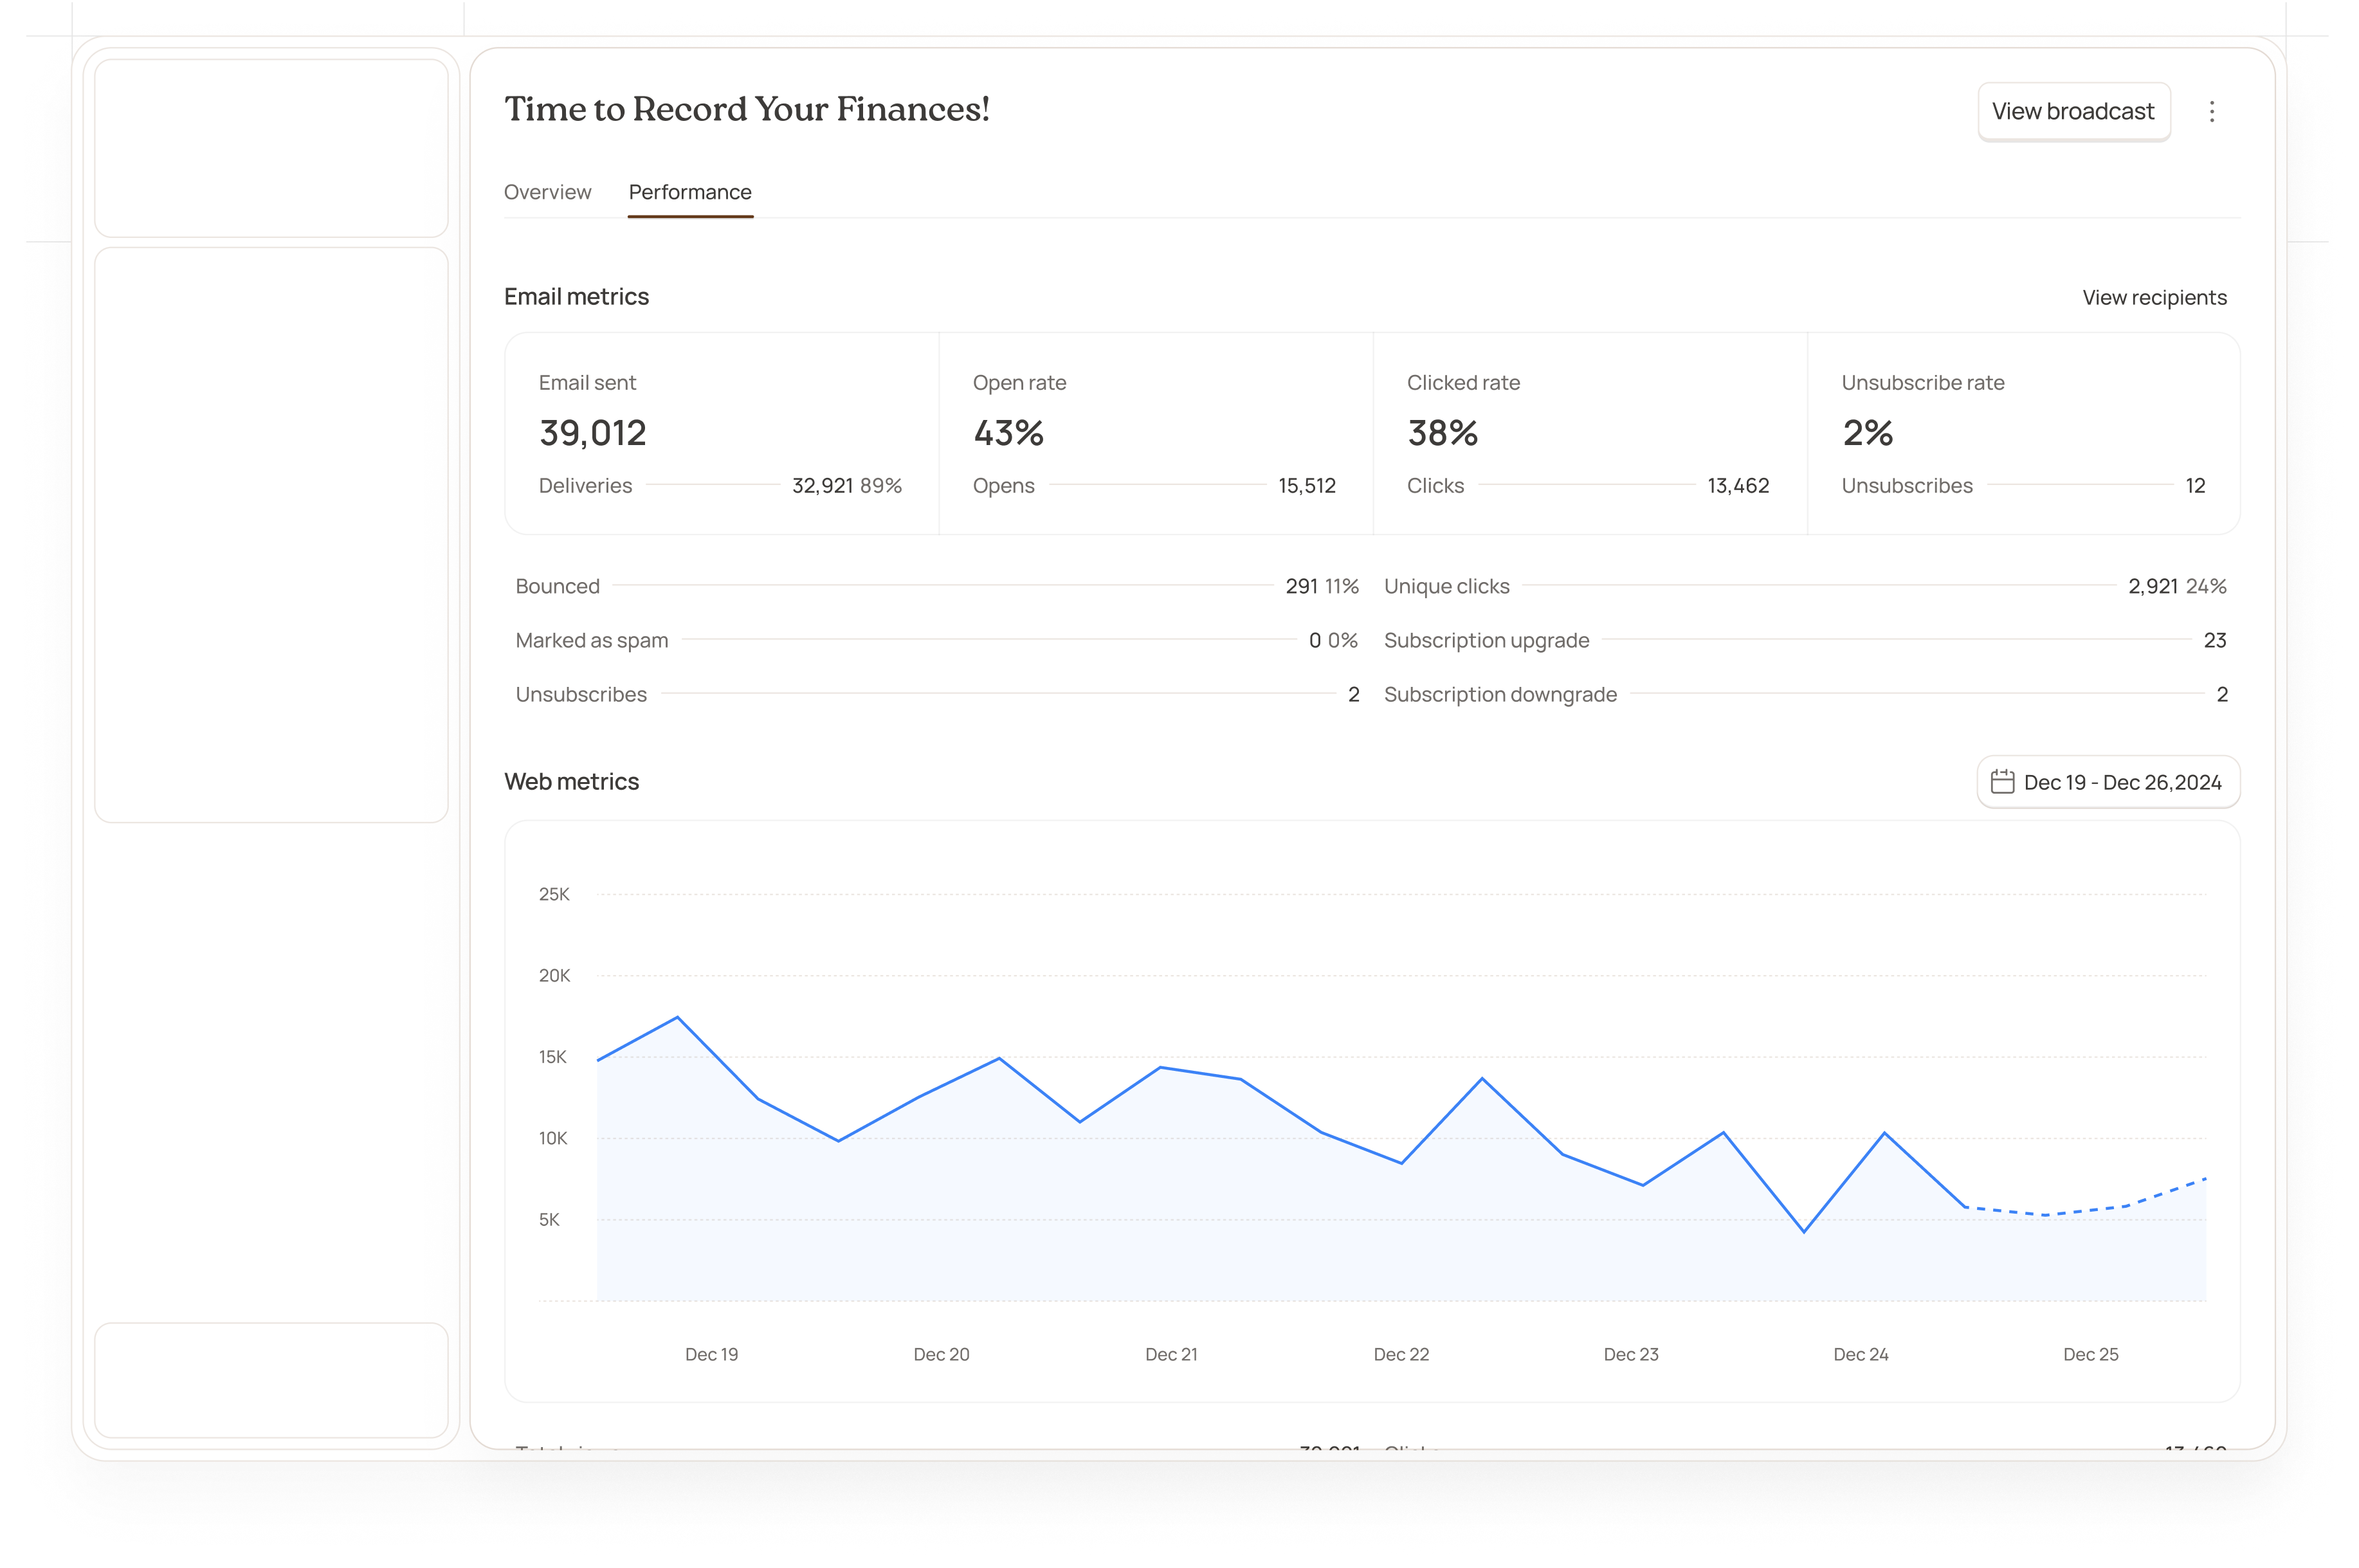Click the Unique clicks value 2,921

tap(2152, 586)
